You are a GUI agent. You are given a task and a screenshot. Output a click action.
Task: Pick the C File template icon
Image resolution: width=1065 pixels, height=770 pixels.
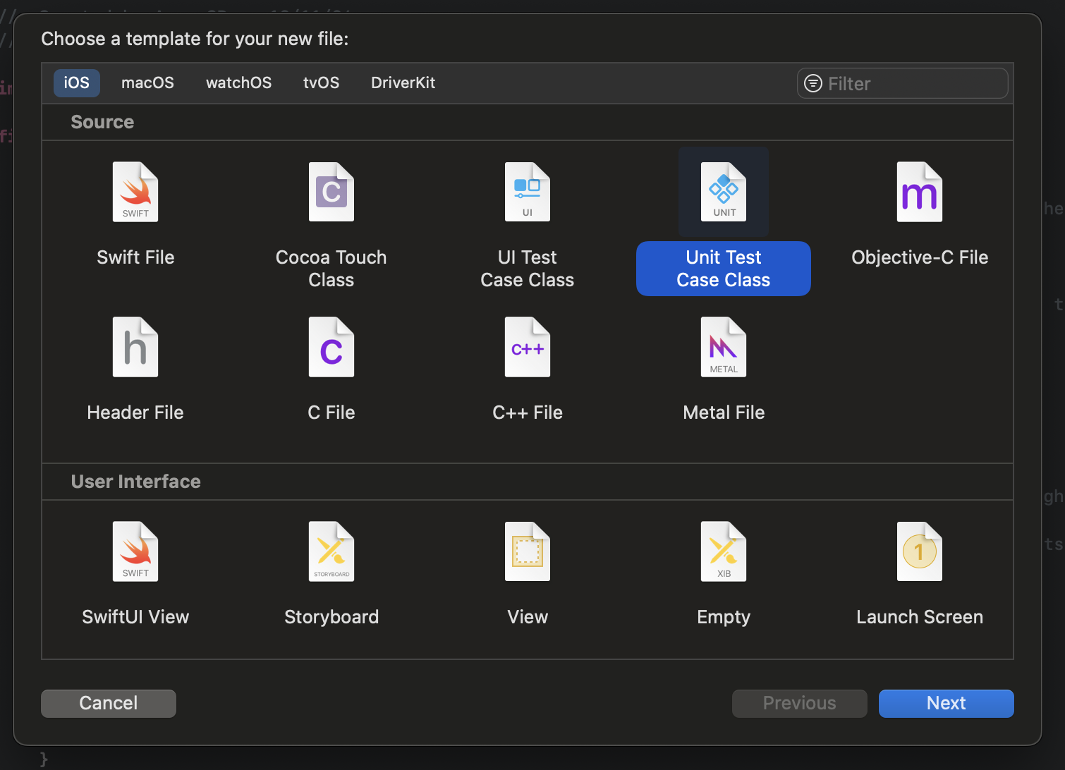(331, 347)
